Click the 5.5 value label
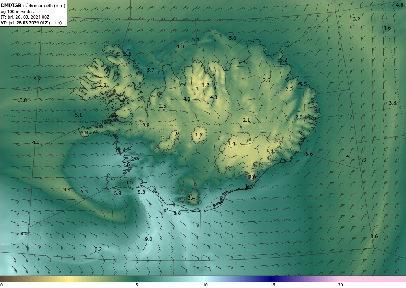406x288 pixels. 303,84
